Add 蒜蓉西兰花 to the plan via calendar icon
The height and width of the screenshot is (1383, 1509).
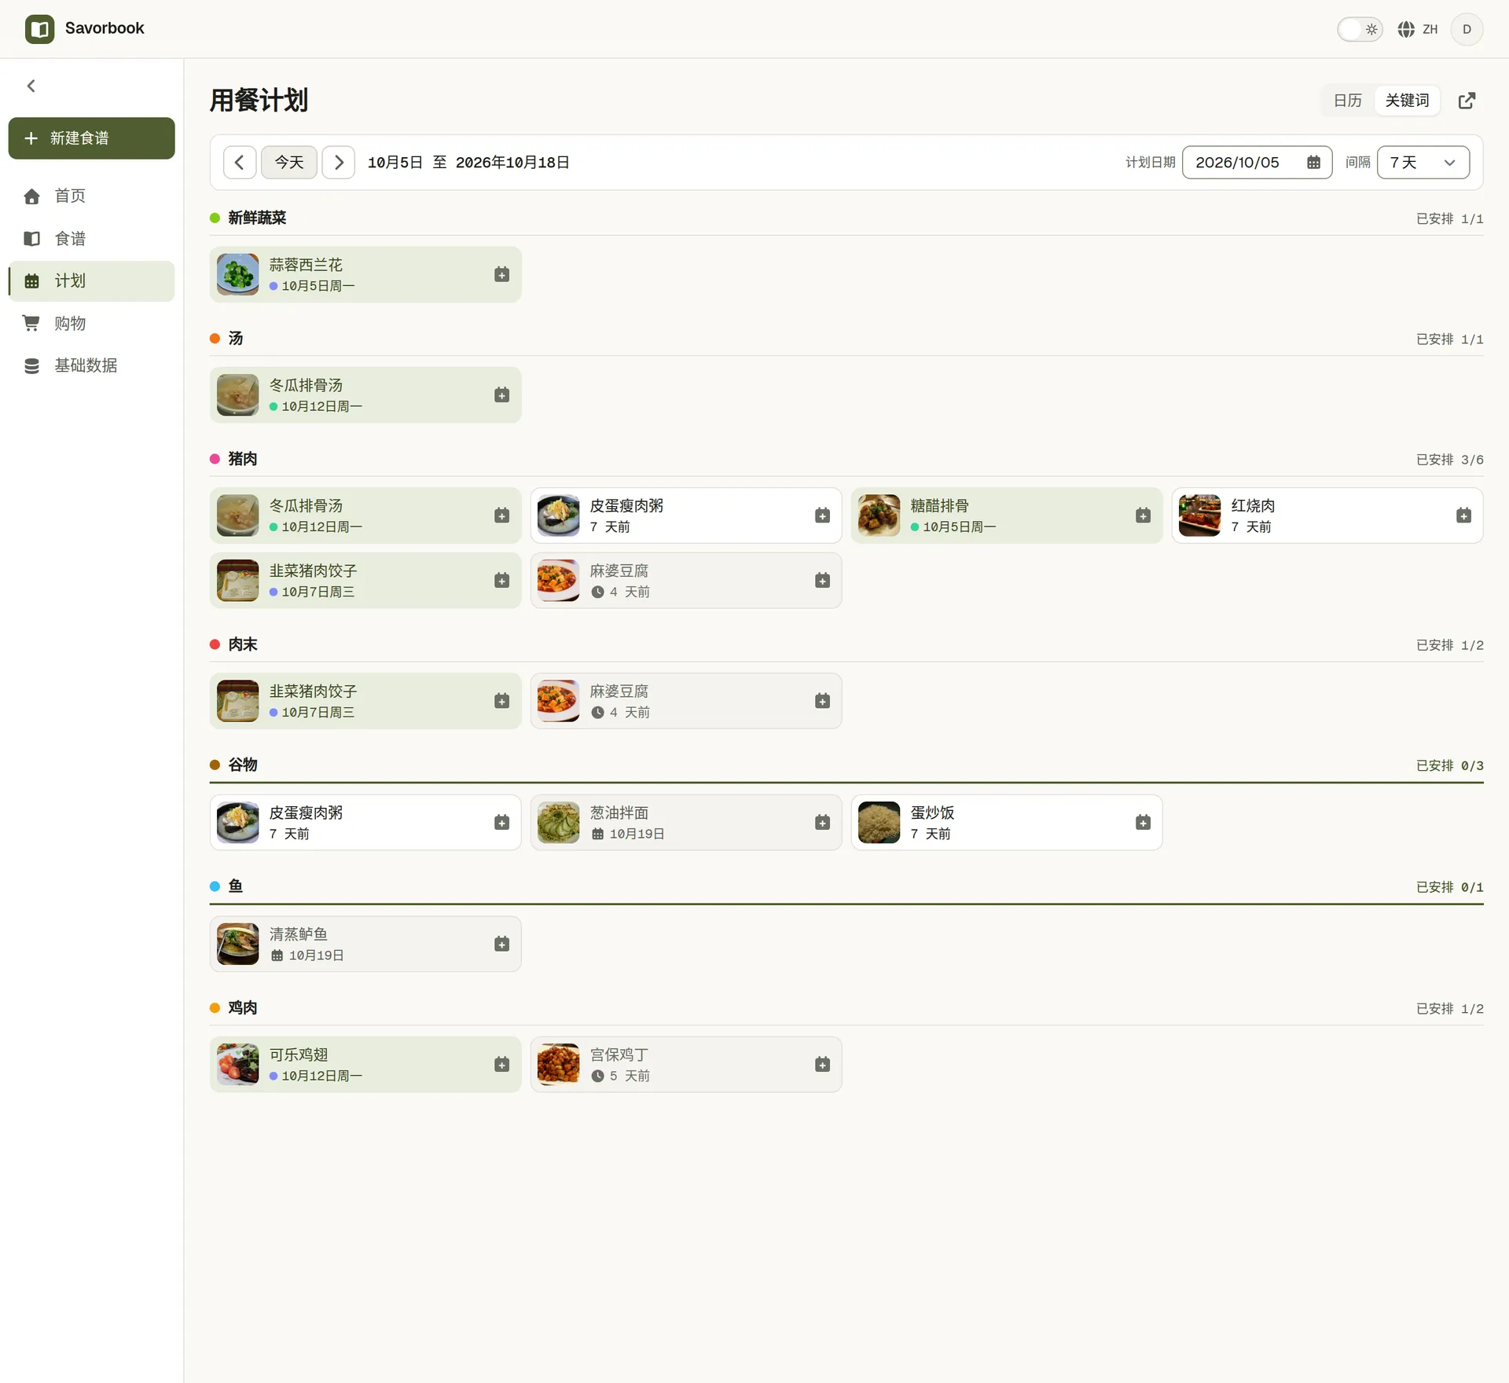[x=501, y=274]
